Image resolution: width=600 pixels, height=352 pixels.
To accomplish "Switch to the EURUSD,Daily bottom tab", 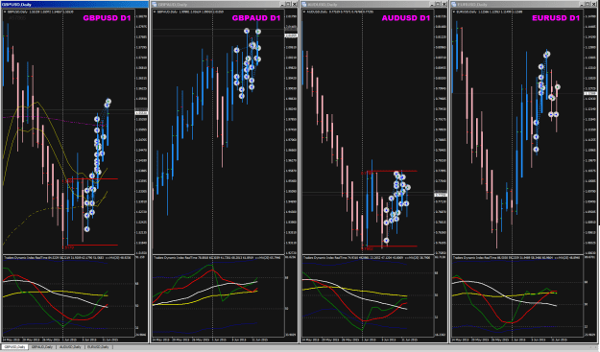I will [x=98, y=347].
